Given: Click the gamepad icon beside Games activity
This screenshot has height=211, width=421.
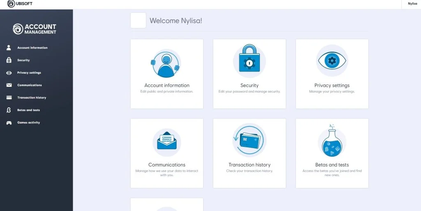Looking at the screenshot, I should (x=9, y=123).
